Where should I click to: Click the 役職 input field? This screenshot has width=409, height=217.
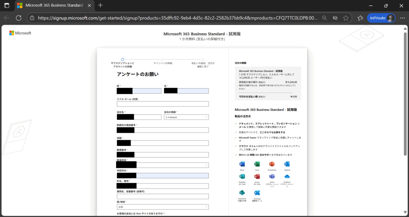coord(163,143)
